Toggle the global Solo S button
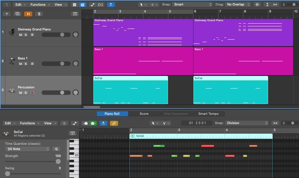 point(39,14)
